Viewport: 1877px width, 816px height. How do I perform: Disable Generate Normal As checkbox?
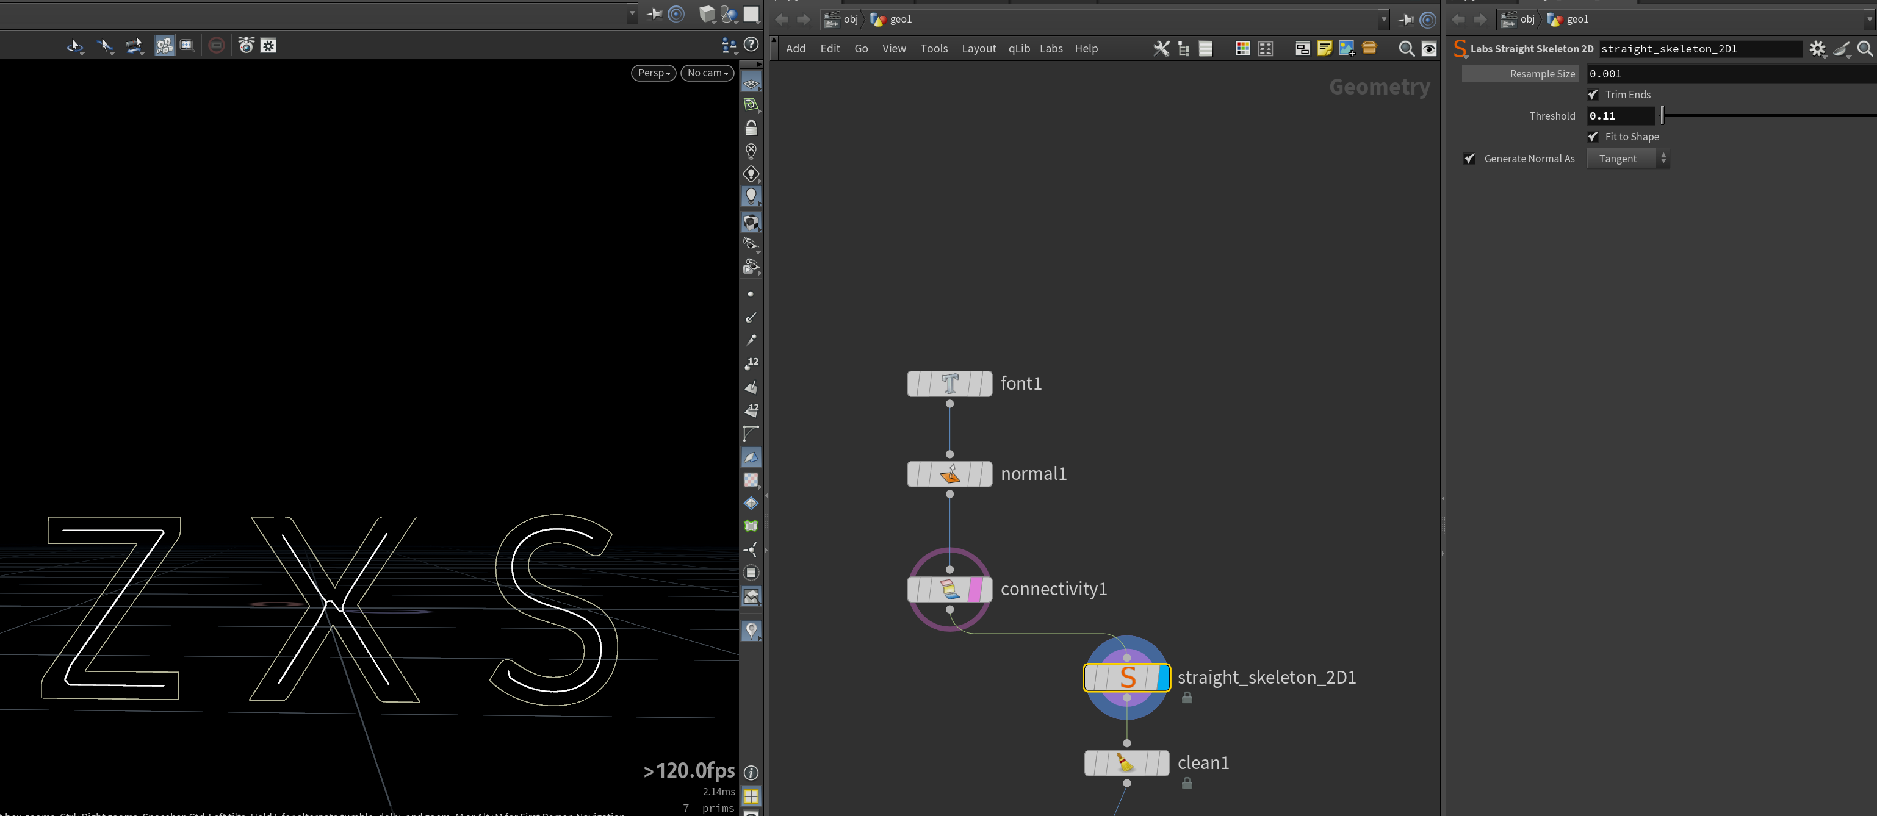(1469, 159)
